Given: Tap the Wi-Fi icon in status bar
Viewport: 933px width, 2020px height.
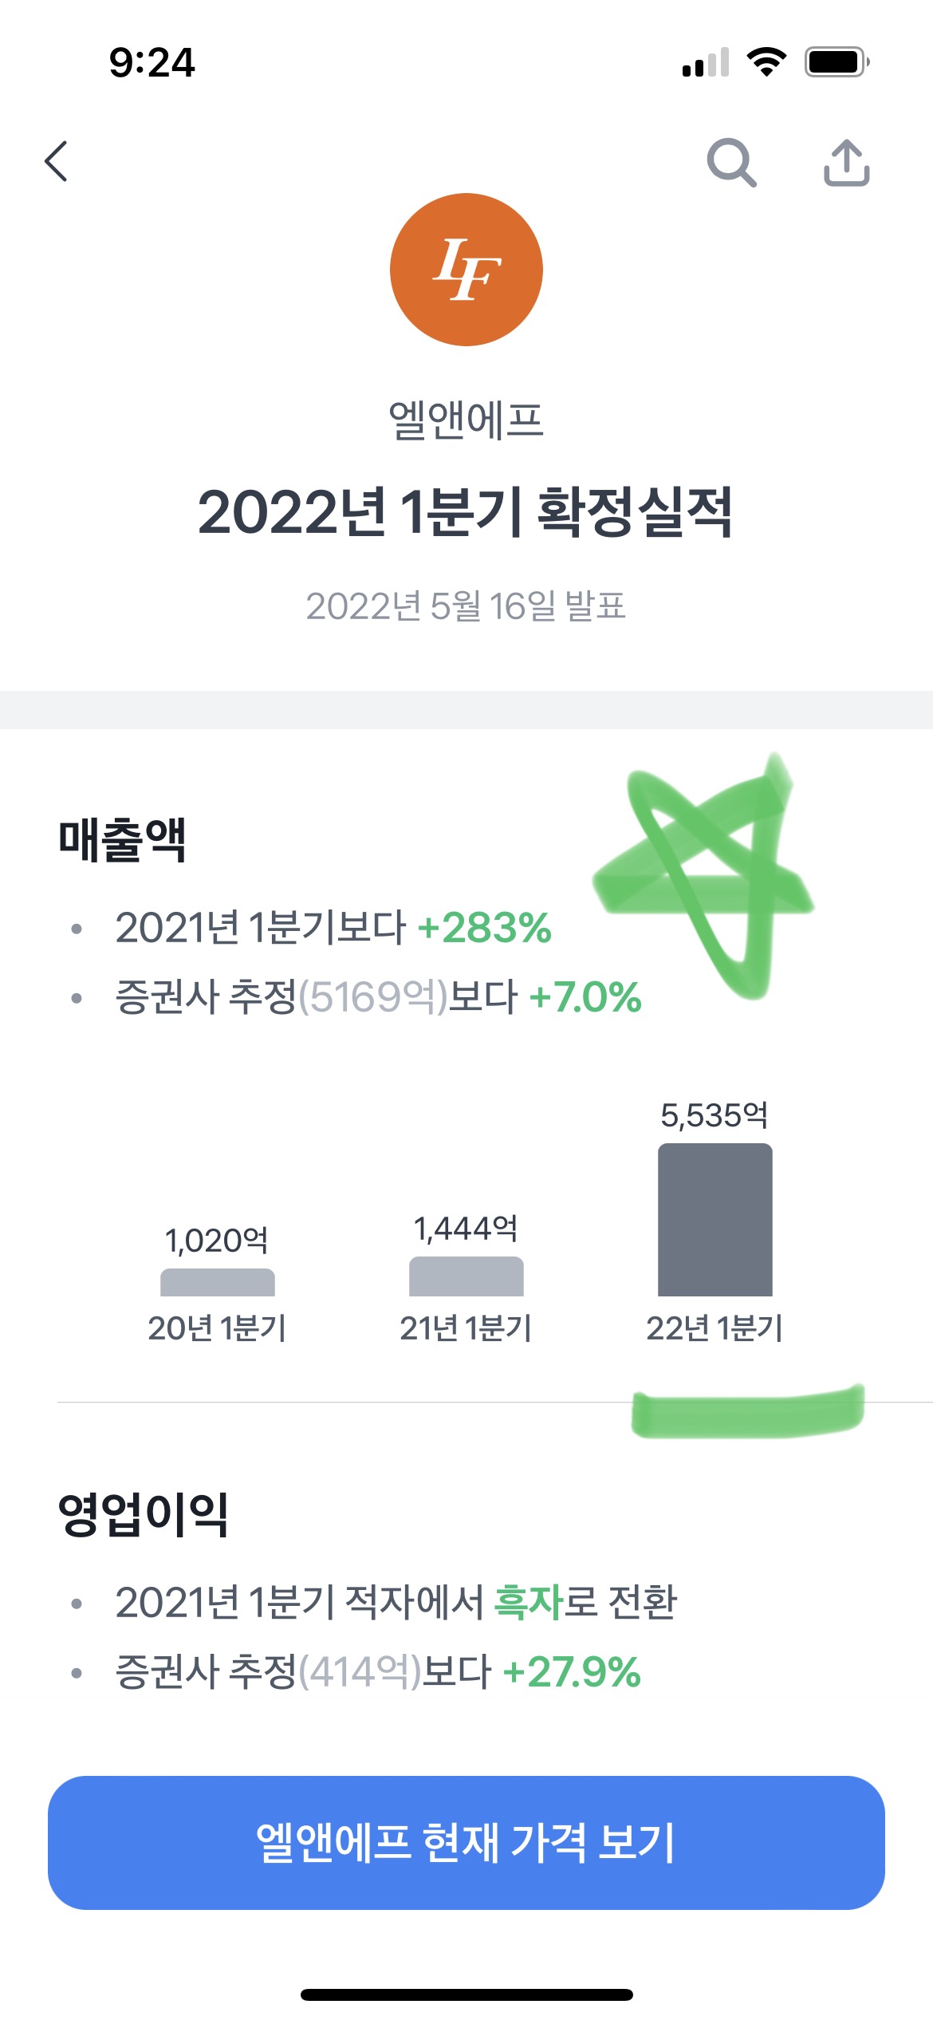Looking at the screenshot, I should click(766, 61).
